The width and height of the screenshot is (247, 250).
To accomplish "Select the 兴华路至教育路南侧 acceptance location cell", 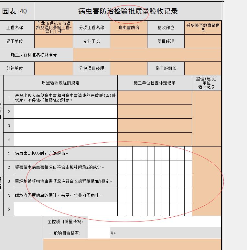I will click(x=203, y=27).
